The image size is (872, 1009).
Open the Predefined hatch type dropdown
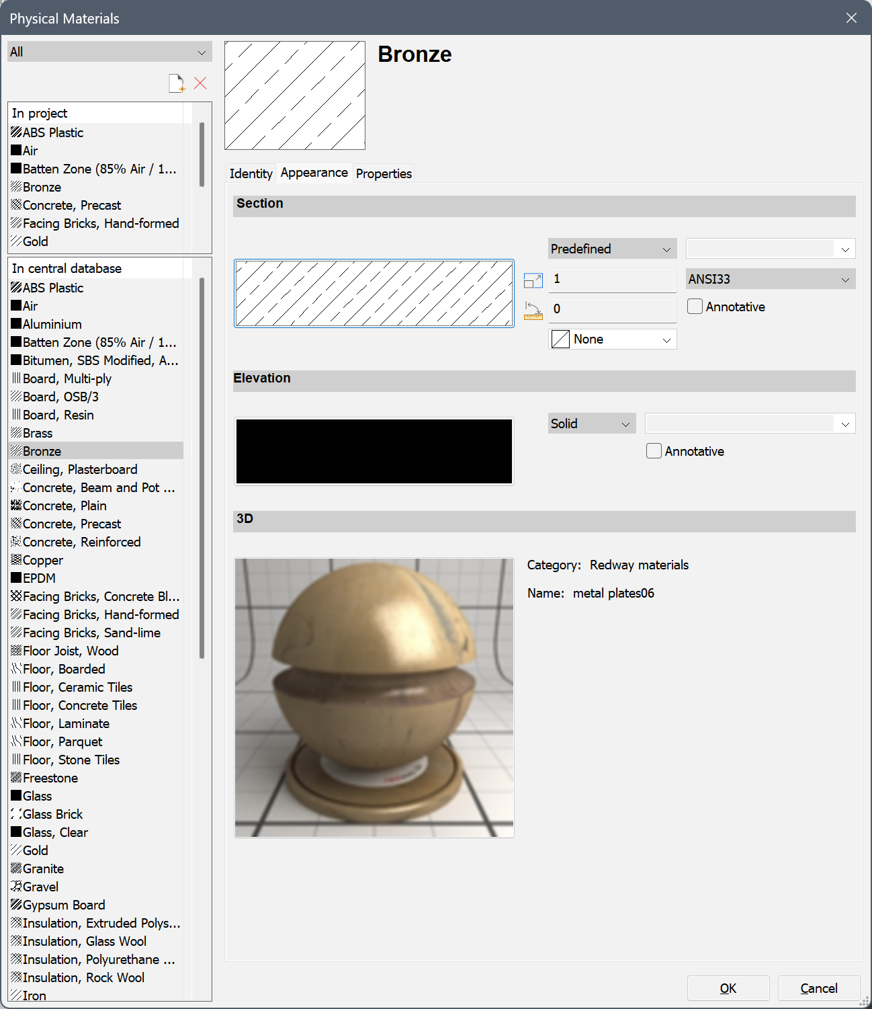click(611, 249)
